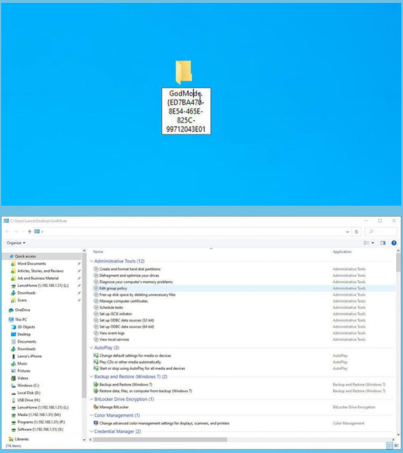Select Edit group policy item
The image size is (403, 453).
tap(113, 288)
